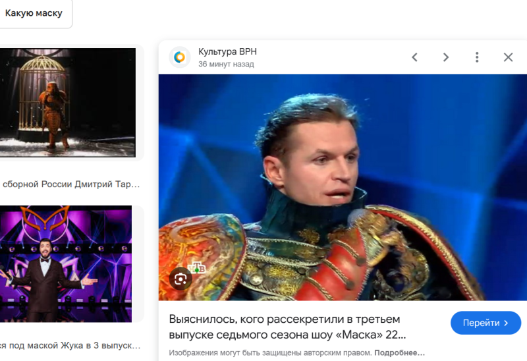Search this image with Google Lens icon
527x361 pixels.
[180, 279]
